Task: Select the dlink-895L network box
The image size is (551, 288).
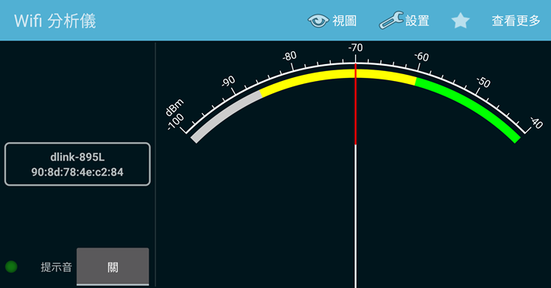Action: pyautogui.click(x=77, y=164)
